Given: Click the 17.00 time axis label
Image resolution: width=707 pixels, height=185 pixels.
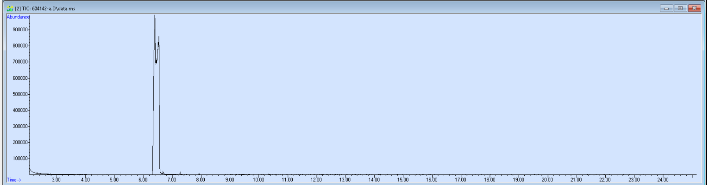Looking at the screenshot, I should 460,180.
